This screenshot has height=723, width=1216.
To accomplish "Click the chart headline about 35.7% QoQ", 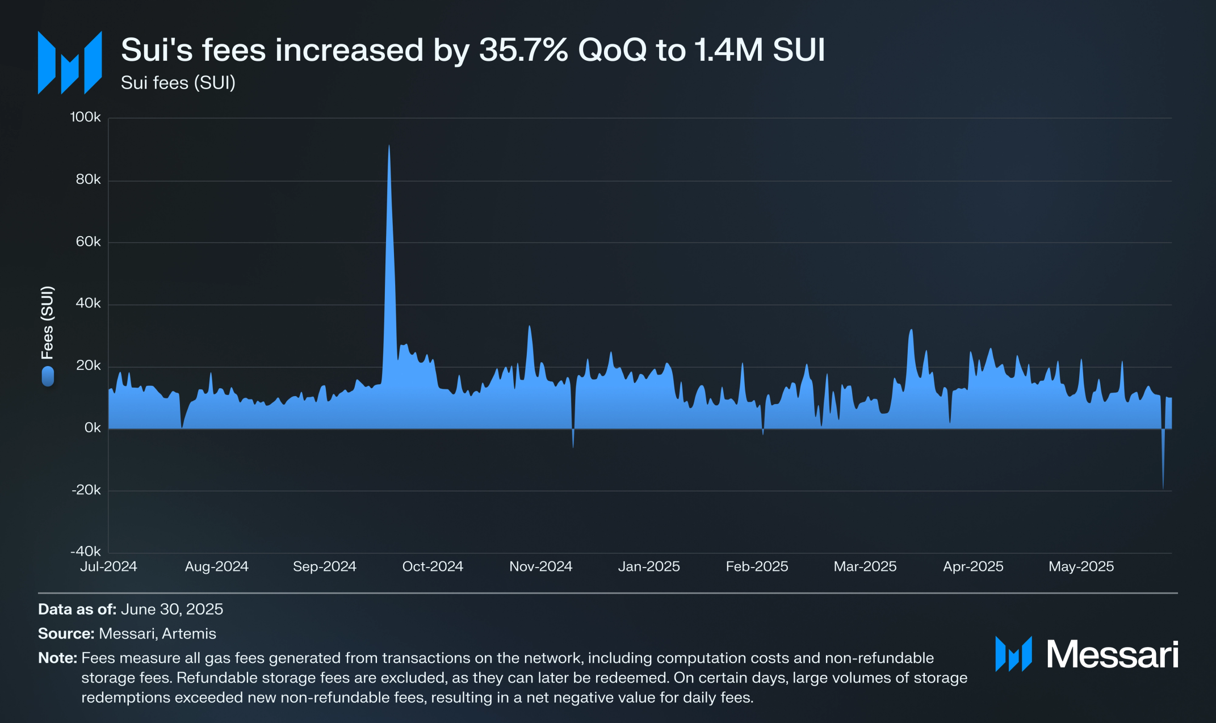I will (472, 50).
